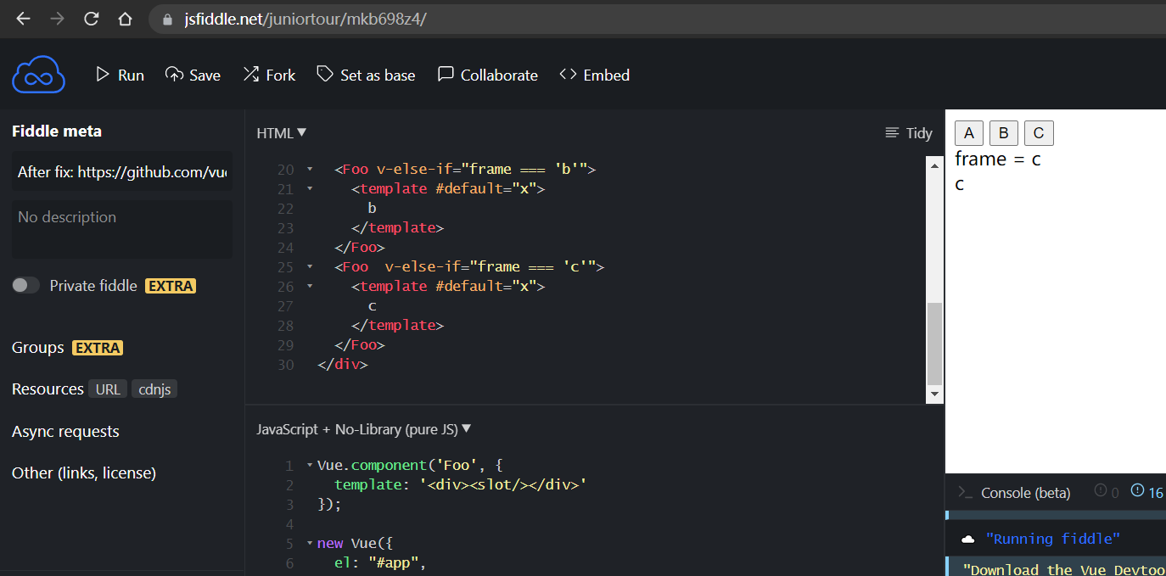Click "Running fiddle" console message
Viewport: 1166px width, 576px height.
(x=1052, y=539)
